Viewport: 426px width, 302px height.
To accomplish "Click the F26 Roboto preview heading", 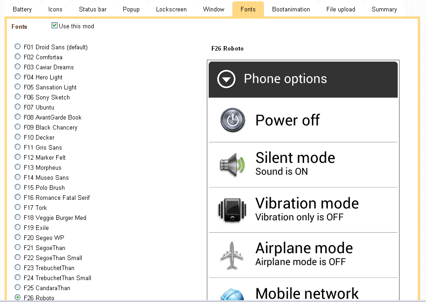I will (227, 48).
